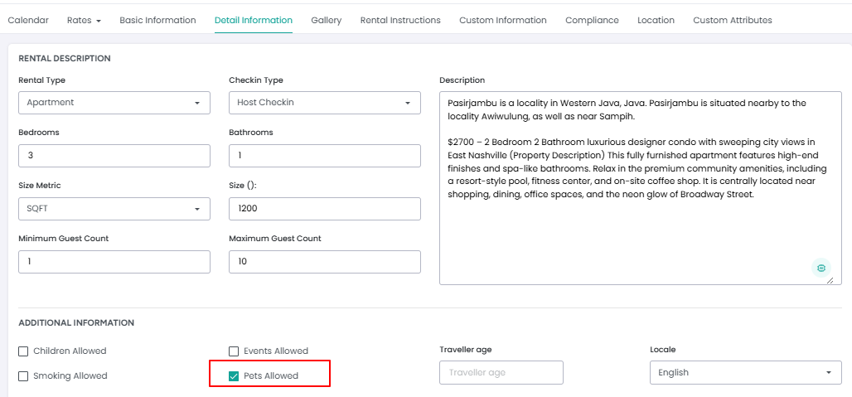Click the AI assistant icon in Description box
This screenshot has width=852, height=397.
(821, 268)
